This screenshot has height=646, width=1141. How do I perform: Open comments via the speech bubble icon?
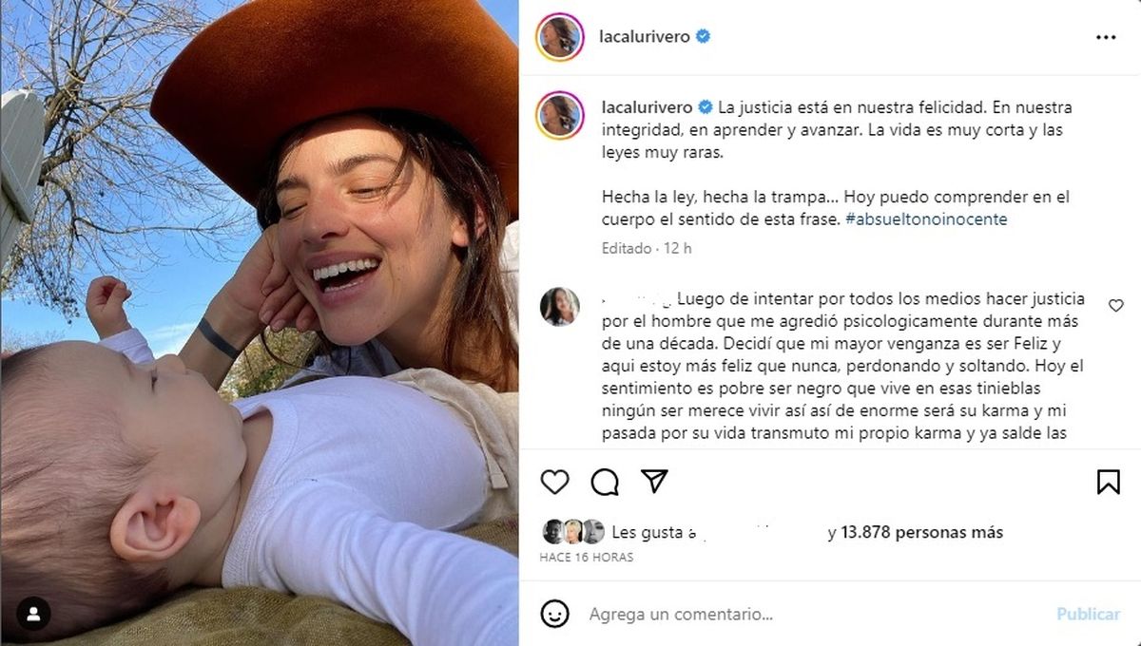[x=605, y=482]
